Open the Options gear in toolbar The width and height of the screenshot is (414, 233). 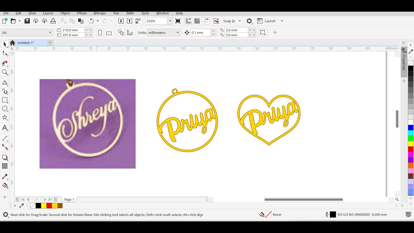pyautogui.click(x=249, y=21)
